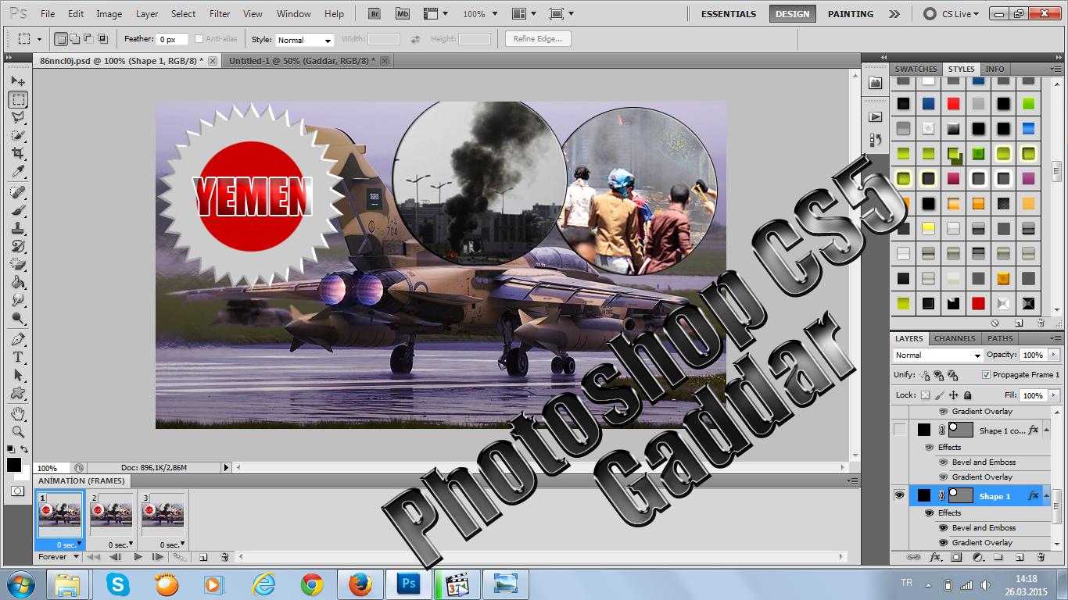
Task: Select the Path Selection tool
Action: pyautogui.click(x=18, y=375)
